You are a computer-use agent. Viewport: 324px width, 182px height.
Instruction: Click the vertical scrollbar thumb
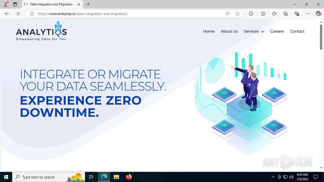pyautogui.click(x=321, y=37)
